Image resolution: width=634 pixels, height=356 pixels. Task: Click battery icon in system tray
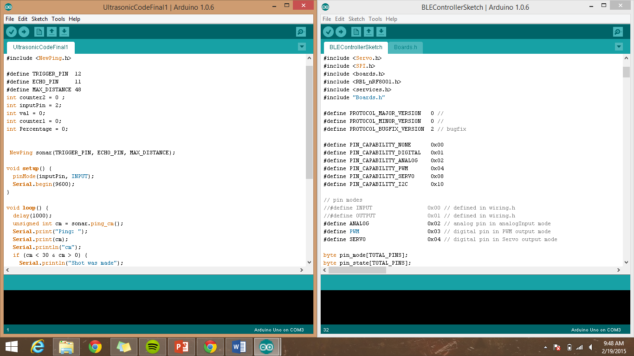click(569, 347)
